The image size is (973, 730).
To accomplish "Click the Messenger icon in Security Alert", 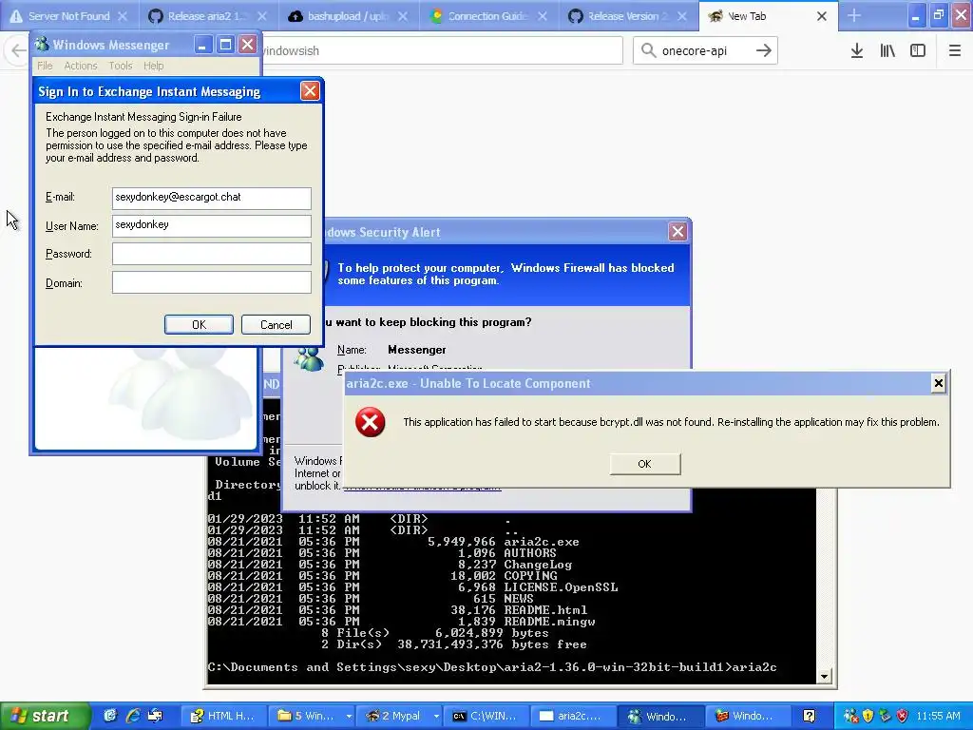I will tap(309, 358).
